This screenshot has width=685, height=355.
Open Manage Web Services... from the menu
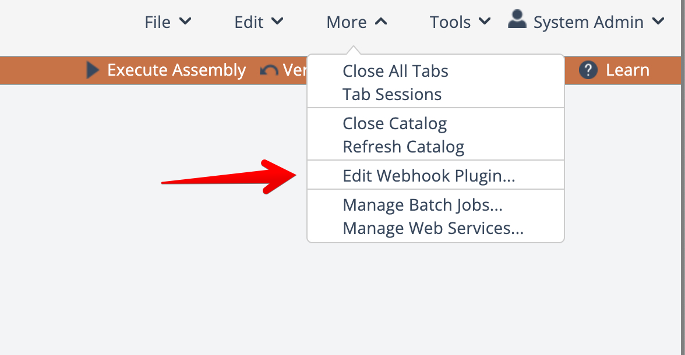point(433,228)
